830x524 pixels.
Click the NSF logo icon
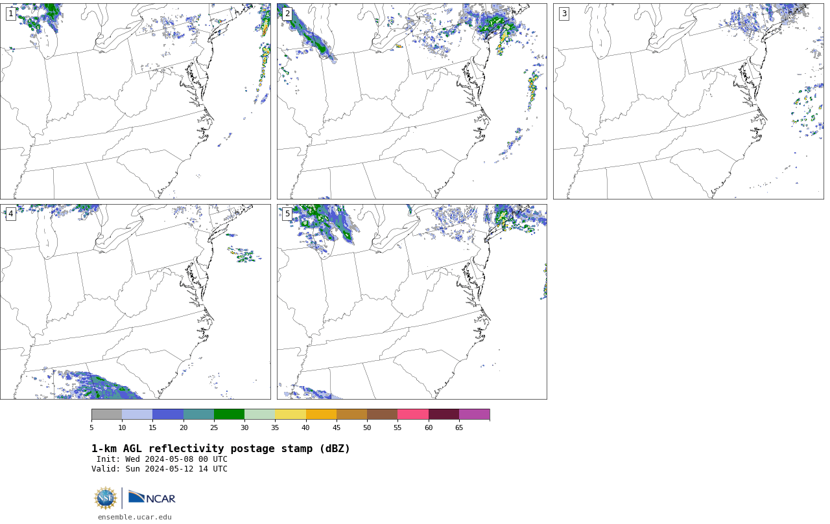(106, 498)
